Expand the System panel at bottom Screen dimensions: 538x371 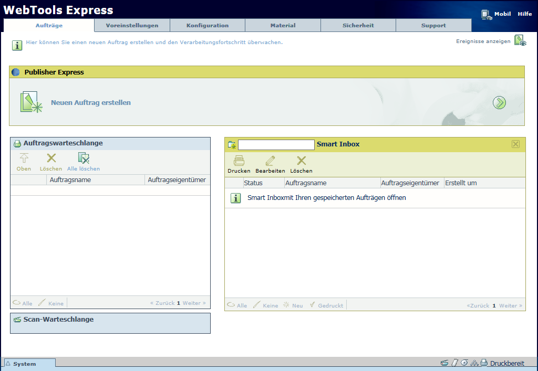click(29, 364)
